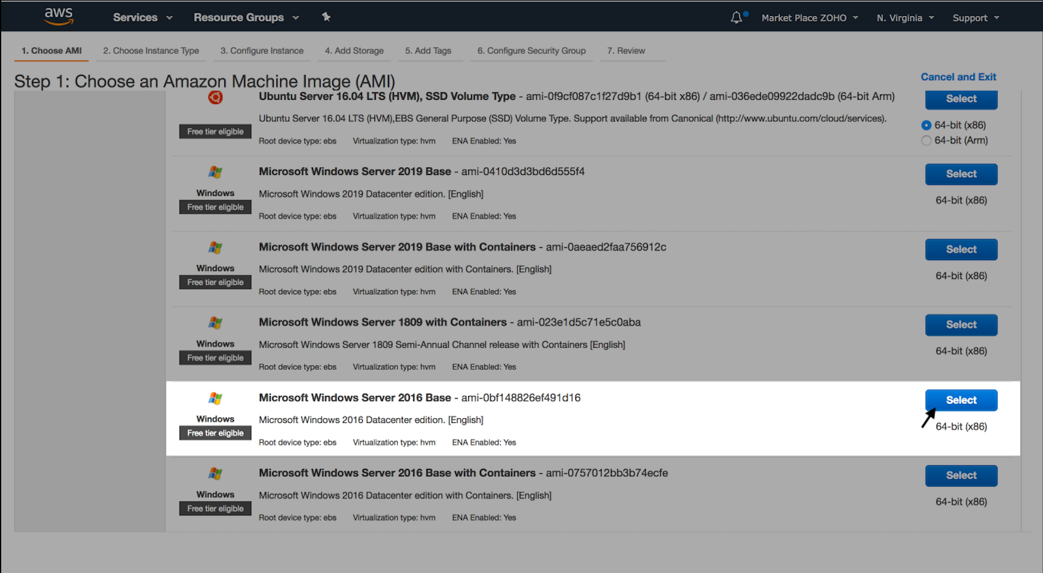Switch to 3. Configure Instance tab

[x=262, y=51]
